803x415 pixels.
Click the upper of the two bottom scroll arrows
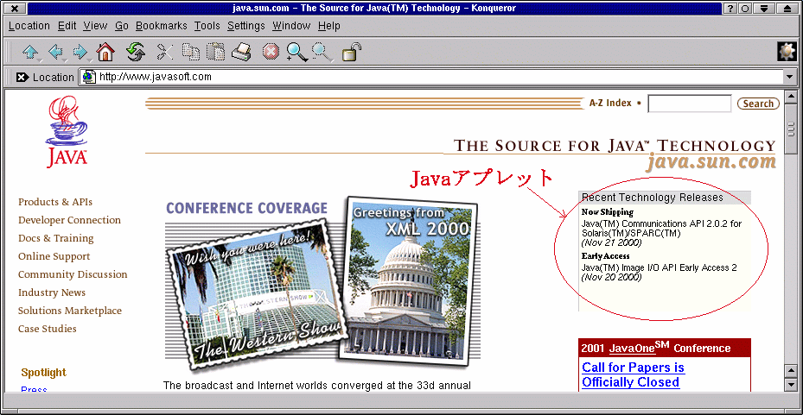(x=790, y=369)
